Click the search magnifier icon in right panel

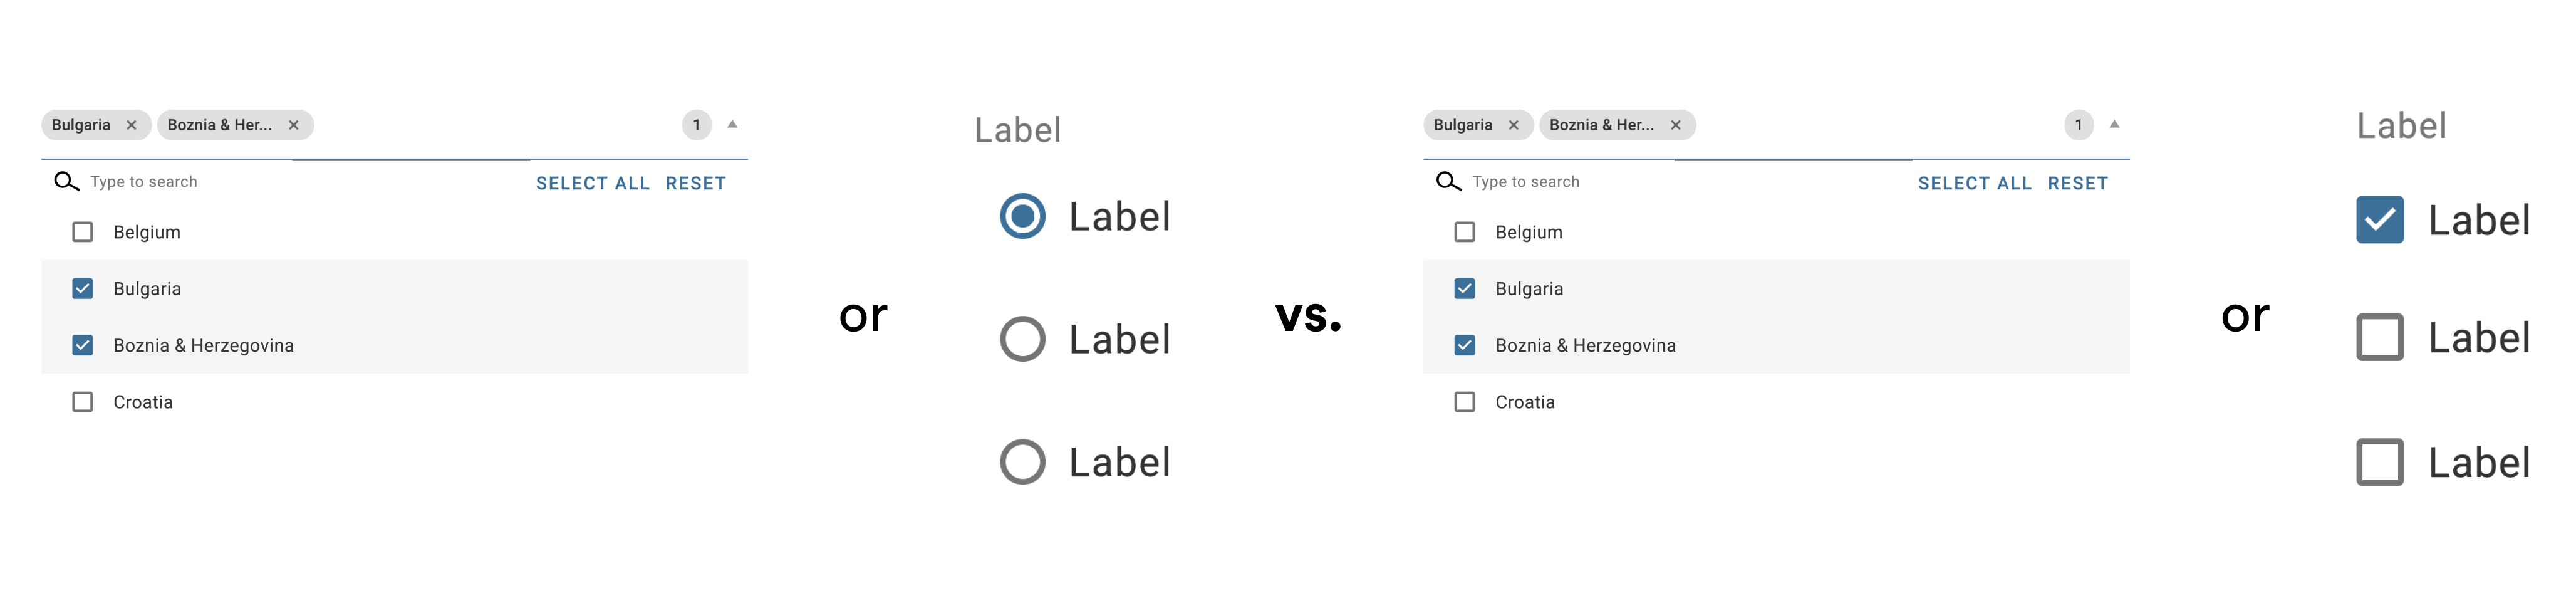coord(1448,181)
